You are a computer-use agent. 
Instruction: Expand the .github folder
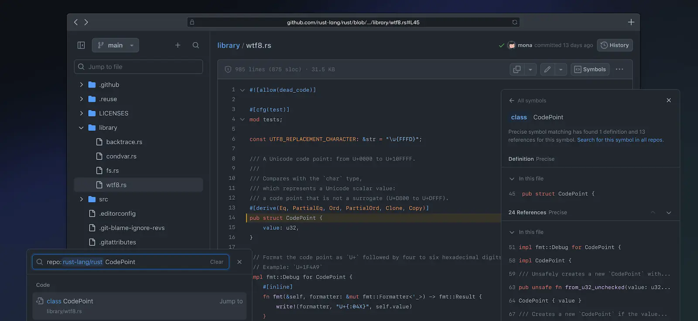(81, 85)
